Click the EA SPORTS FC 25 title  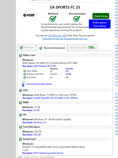[65, 7]
